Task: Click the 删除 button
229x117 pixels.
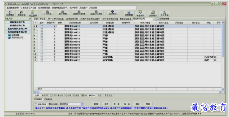Action: pos(137,104)
